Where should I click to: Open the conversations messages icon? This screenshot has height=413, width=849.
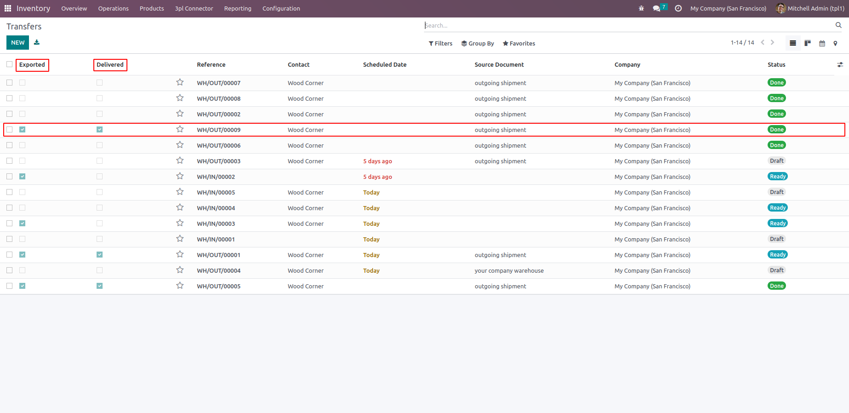(x=657, y=8)
